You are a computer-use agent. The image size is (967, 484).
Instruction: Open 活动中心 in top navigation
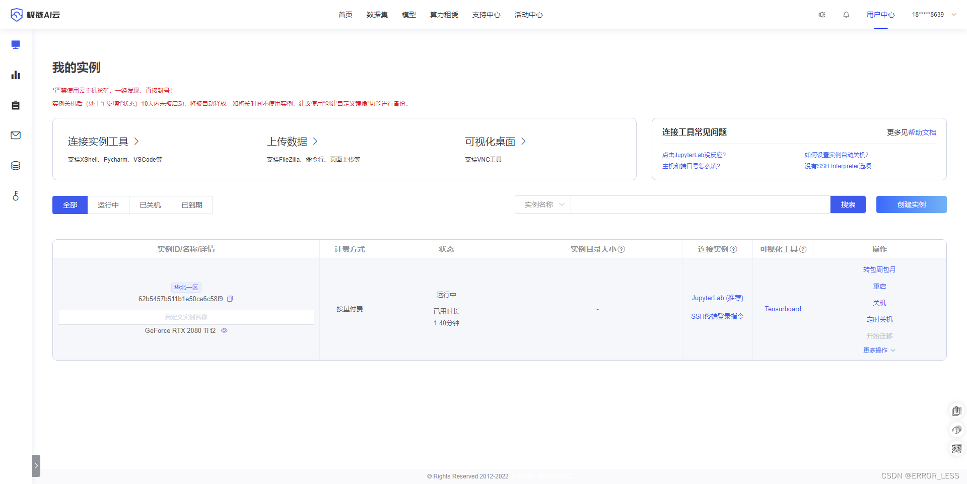[529, 15]
